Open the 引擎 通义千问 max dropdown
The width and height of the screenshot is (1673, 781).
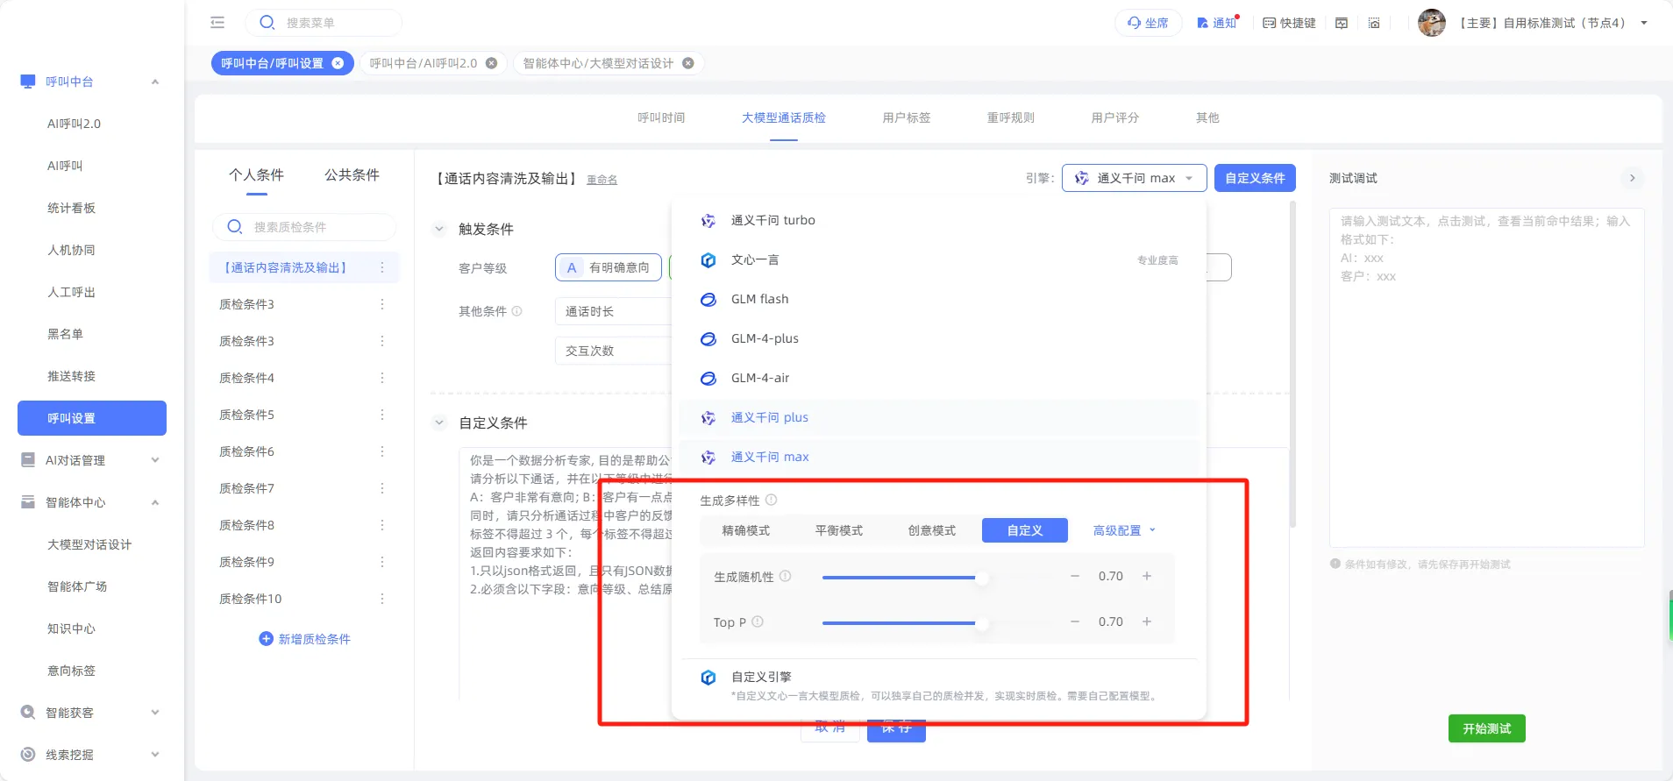(1135, 178)
